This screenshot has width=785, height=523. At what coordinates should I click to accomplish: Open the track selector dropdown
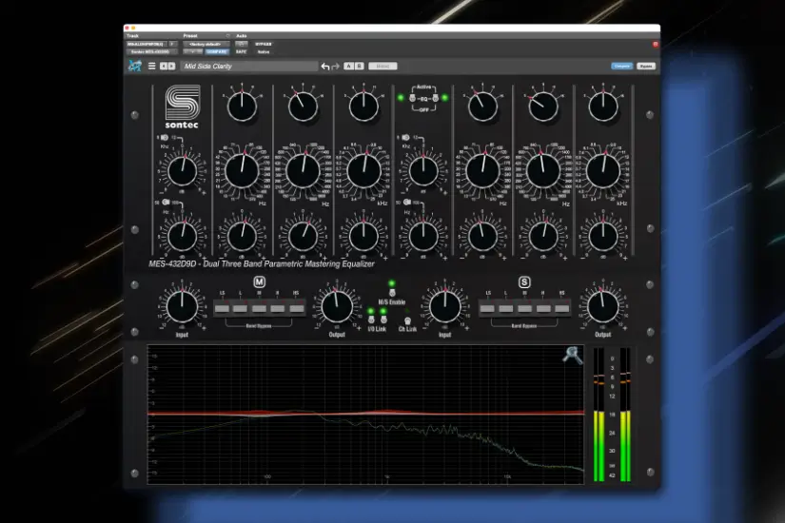tap(147, 44)
